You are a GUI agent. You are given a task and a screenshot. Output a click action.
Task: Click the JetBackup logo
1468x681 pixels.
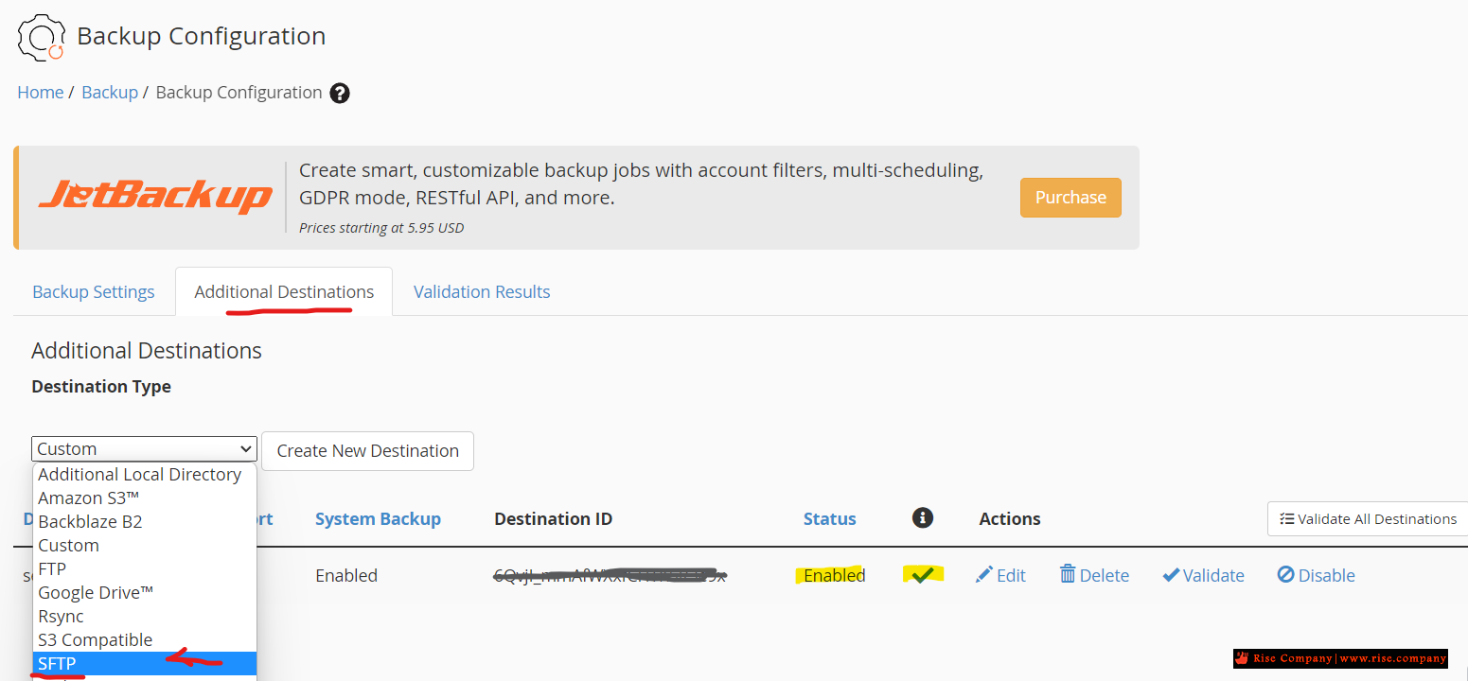coord(155,197)
